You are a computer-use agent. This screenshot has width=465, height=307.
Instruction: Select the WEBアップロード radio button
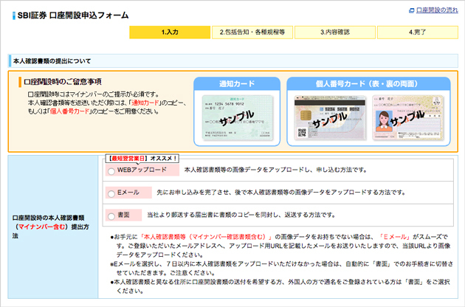click(111, 171)
